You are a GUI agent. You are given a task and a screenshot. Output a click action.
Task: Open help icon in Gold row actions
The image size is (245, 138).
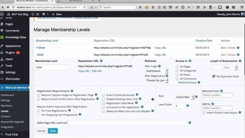238,54
